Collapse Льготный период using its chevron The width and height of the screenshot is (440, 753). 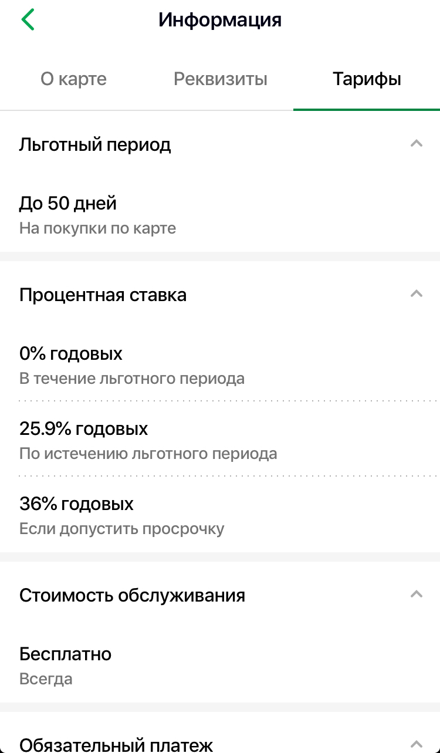[417, 143]
